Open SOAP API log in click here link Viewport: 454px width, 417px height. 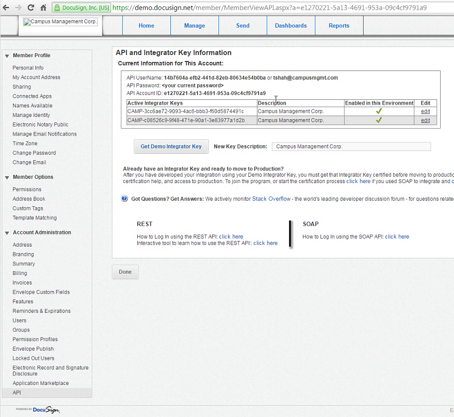[x=397, y=237]
